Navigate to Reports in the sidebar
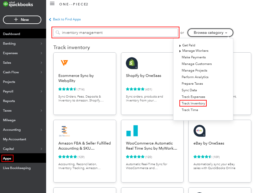The height and width of the screenshot is (193, 257). (10, 101)
